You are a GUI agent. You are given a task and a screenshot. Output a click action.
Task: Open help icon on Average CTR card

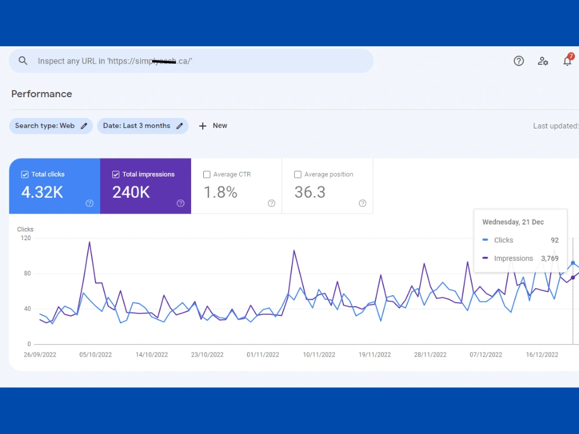272,203
